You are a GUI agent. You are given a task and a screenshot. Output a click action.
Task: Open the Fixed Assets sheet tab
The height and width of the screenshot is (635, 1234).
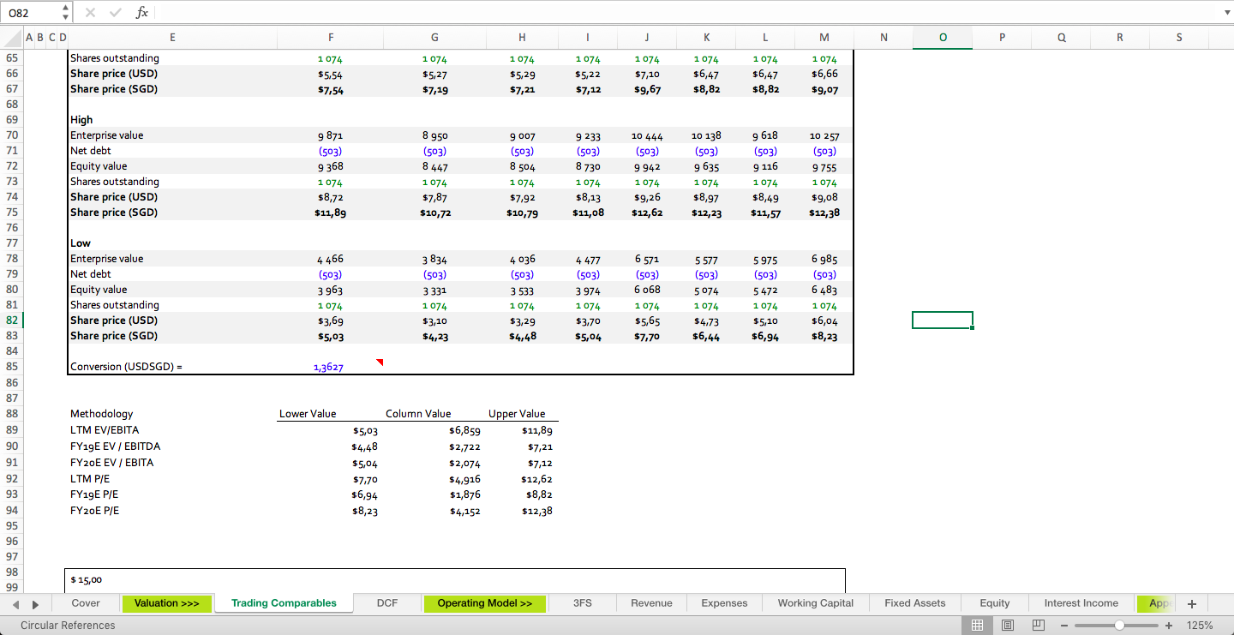(x=914, y=603)
